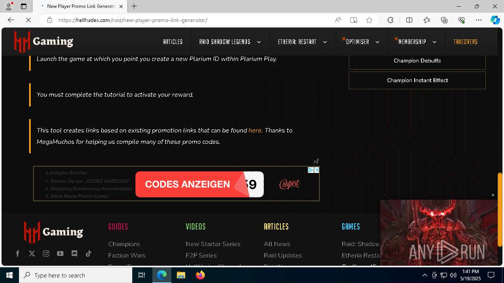This screenshot has height=283, width=504.
Task: Click the address bar URL
Action: (133, 20)
